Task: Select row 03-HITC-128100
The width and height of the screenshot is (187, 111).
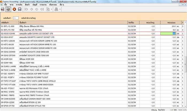Action: pyautogui.click(x=92, y=41)
